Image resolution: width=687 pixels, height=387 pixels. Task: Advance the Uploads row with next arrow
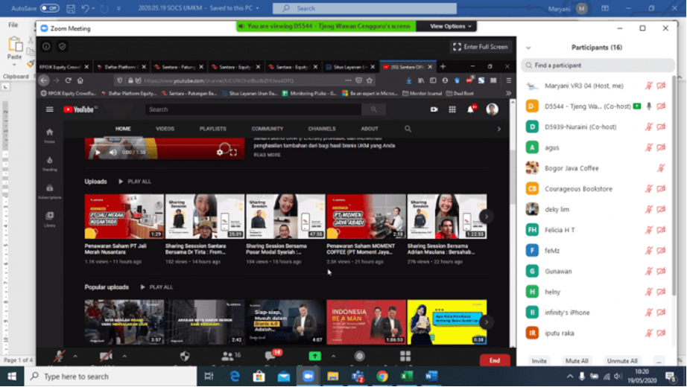pyautogui.click(x=486, y=217)
